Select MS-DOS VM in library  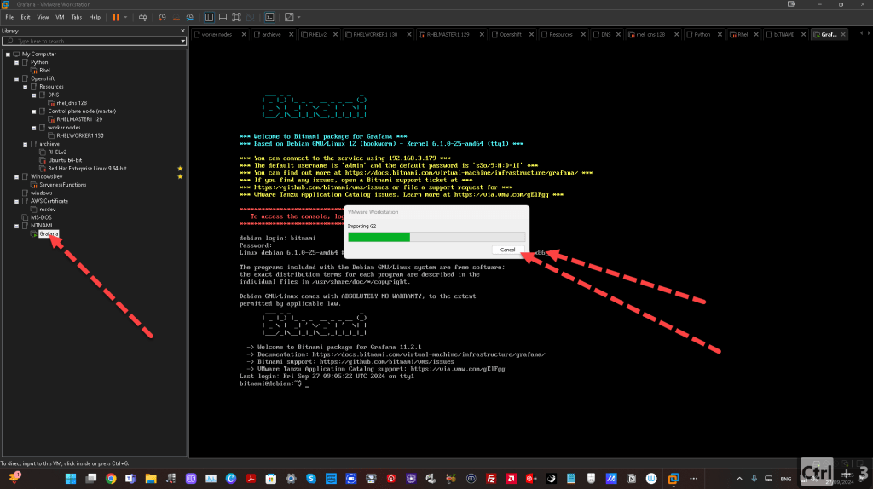pos(41,217)
